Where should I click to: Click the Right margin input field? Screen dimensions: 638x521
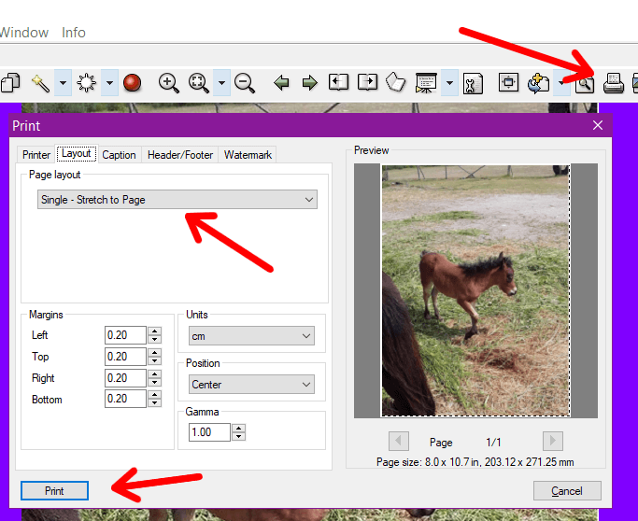[x=125, y=378]
